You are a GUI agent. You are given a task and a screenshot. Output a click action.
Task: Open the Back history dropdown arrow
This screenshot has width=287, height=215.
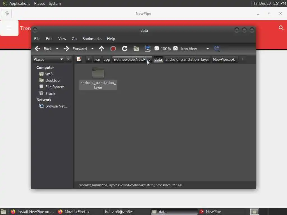pos(57,49)
